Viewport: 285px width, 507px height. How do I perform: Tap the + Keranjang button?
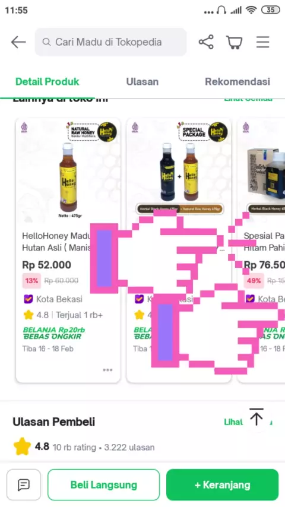point(222,484)
